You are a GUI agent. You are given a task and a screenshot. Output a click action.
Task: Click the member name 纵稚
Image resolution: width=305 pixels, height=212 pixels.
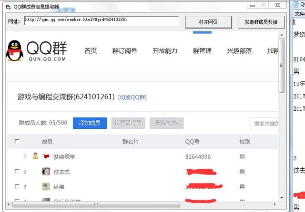pyautogui.click(x=59, y=187)
